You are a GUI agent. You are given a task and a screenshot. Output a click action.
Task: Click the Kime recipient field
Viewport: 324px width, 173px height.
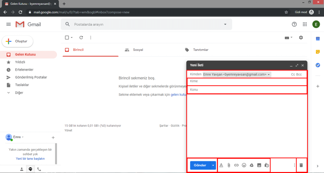(x=247, y=81)
